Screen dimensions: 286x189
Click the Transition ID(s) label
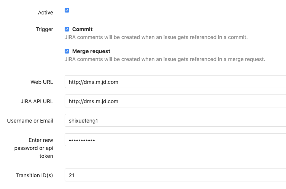point(35,175)
